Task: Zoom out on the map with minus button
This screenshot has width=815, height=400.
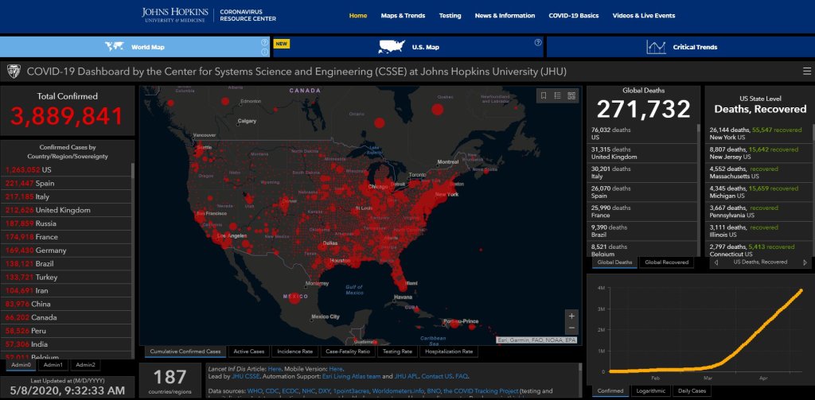Action: click(571, 328)
